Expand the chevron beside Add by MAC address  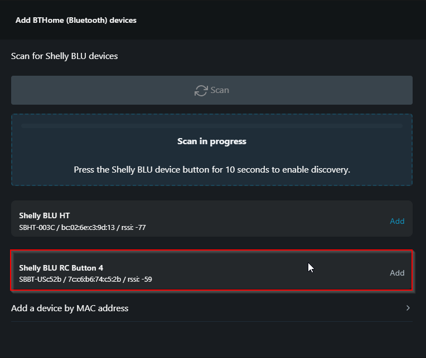[408, 308]
